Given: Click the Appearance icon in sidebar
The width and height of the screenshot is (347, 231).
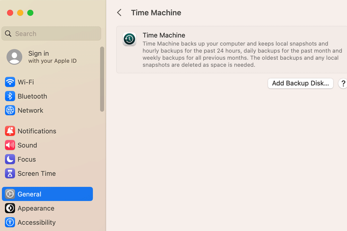Looking at the screenshot, I should click(x=10, y=208).
